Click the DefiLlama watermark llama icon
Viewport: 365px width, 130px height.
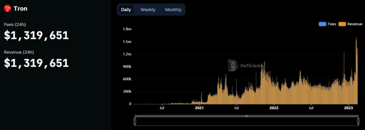[x=233, y=65]
